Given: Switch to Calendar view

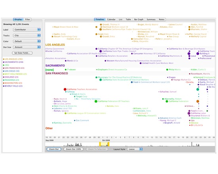Looking at the screenshot, I should [x=111, y=19].
